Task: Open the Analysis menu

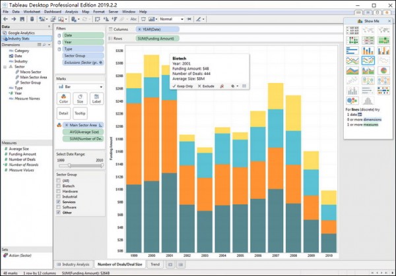Action: click(71, 12)
